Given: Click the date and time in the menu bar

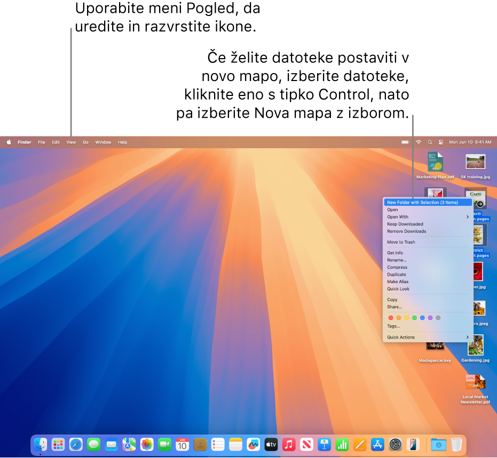Looking at the screenshot, I should pyautogui.click(x=470, y=142).
